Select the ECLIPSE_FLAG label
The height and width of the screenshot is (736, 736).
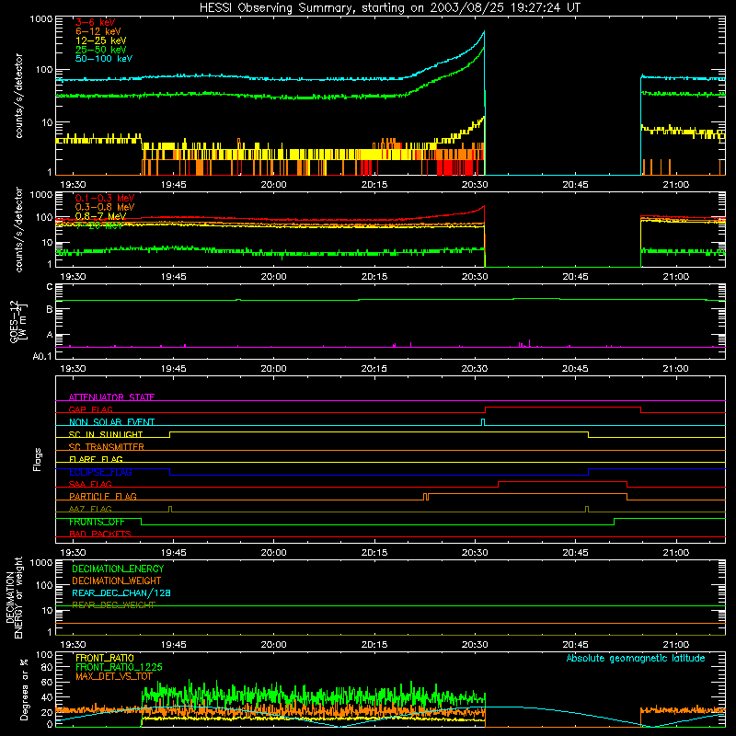click(x=100, y=472)
